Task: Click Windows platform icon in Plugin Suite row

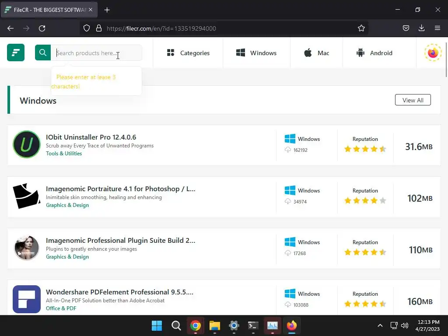Action: [290, 242]
